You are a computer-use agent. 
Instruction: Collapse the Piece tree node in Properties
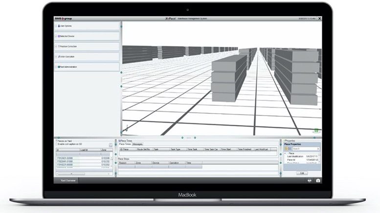tap(285, 153)
